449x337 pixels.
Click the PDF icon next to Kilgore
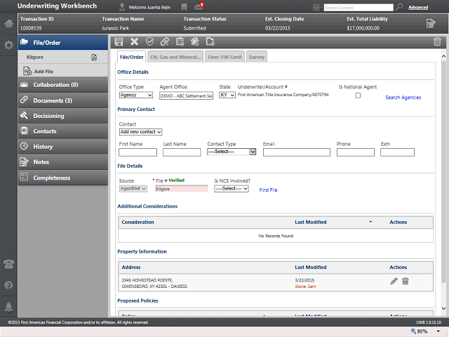click(x=94, y=58)
